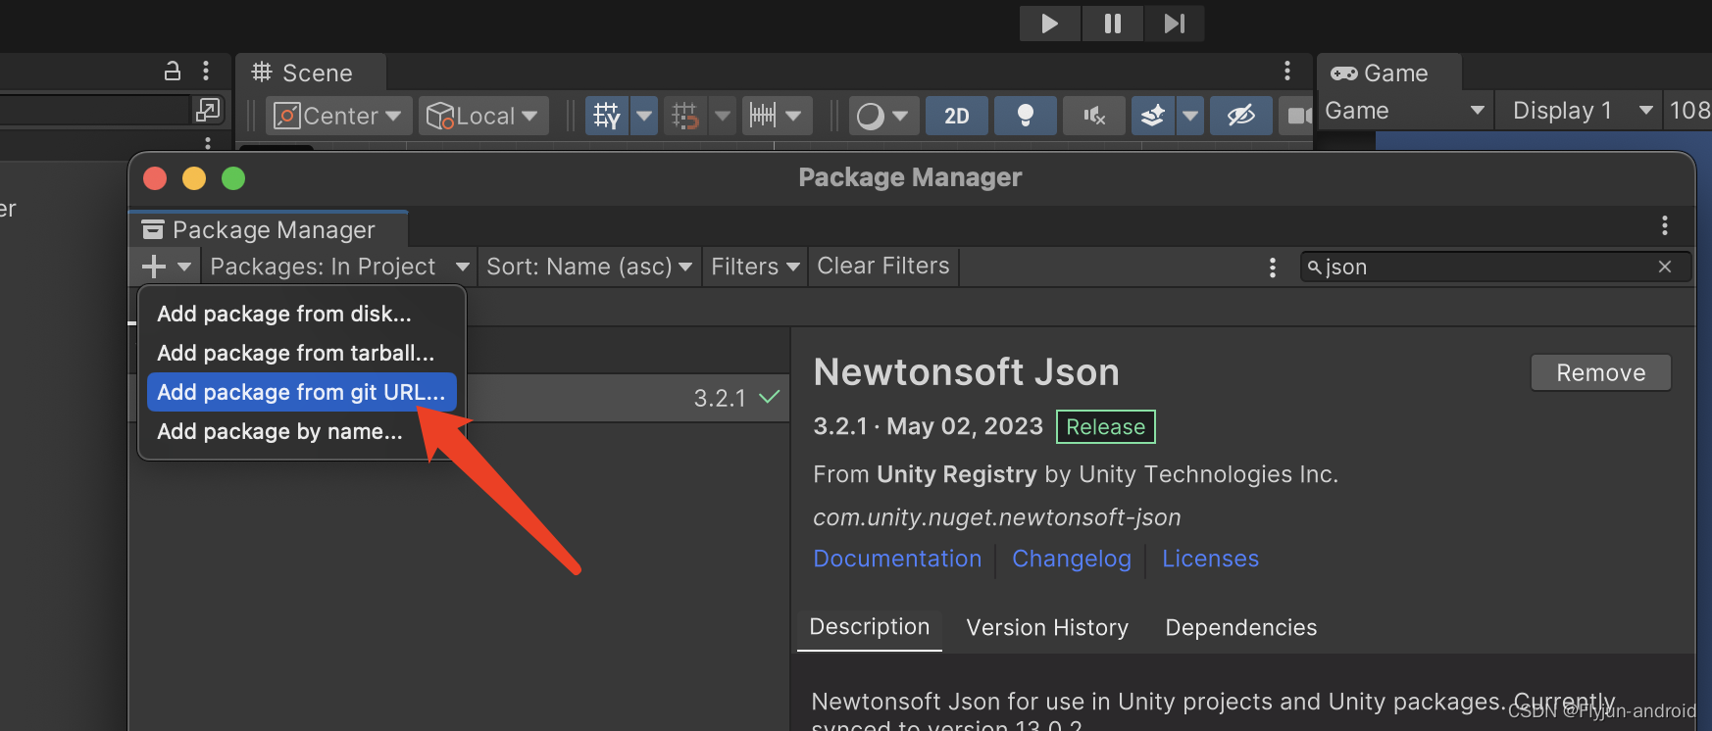Open the Sort: Name (asc) dropdown
This screenshot has height=731, width=1712.
pos(589,267)
